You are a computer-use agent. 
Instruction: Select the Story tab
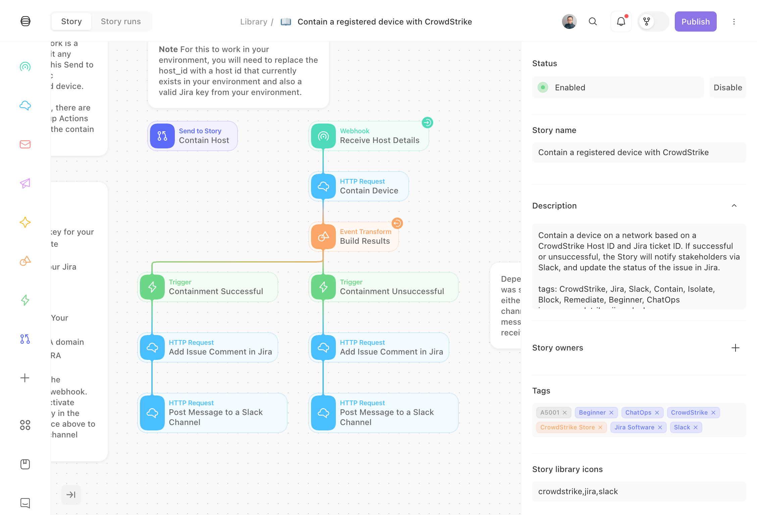click(71, 21)
